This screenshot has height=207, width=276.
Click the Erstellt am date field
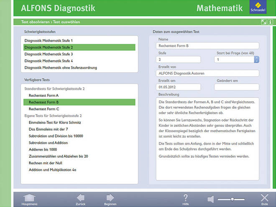tap(178, 87)
